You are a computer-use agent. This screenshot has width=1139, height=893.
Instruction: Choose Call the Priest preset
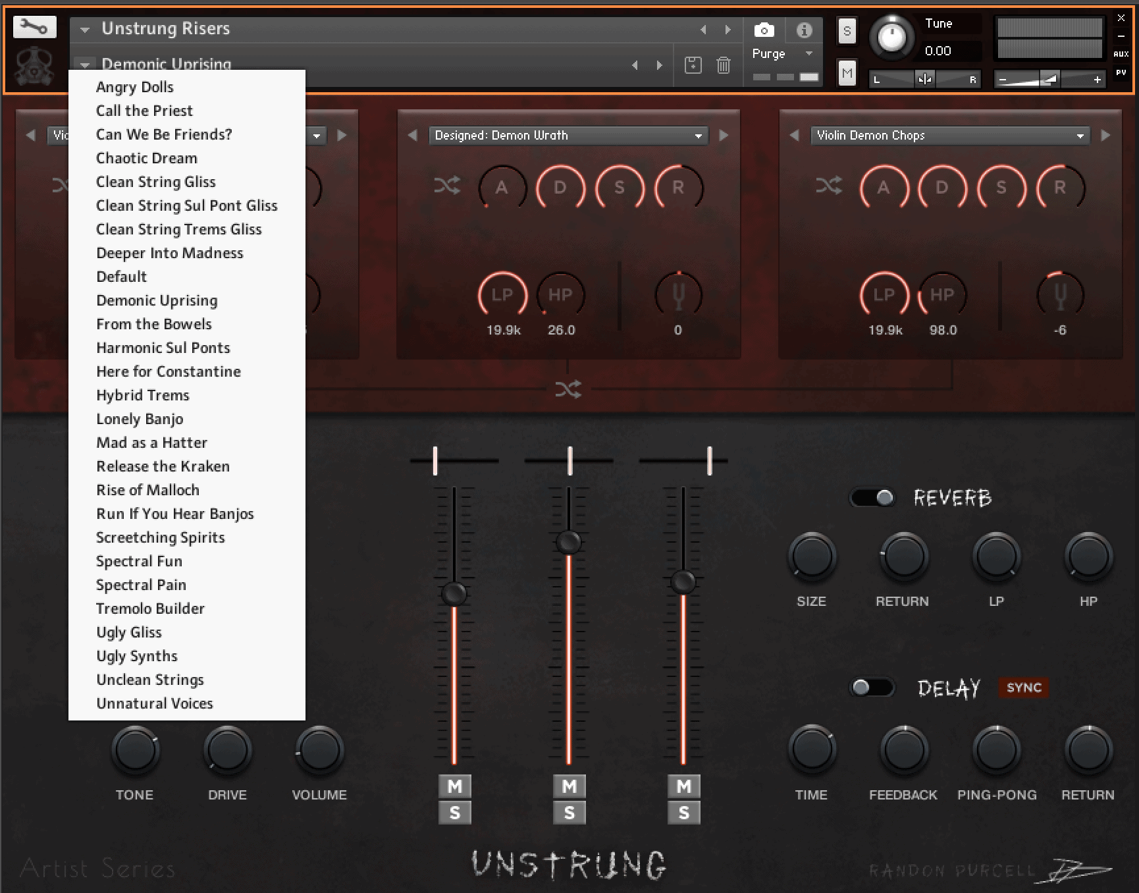144,111
